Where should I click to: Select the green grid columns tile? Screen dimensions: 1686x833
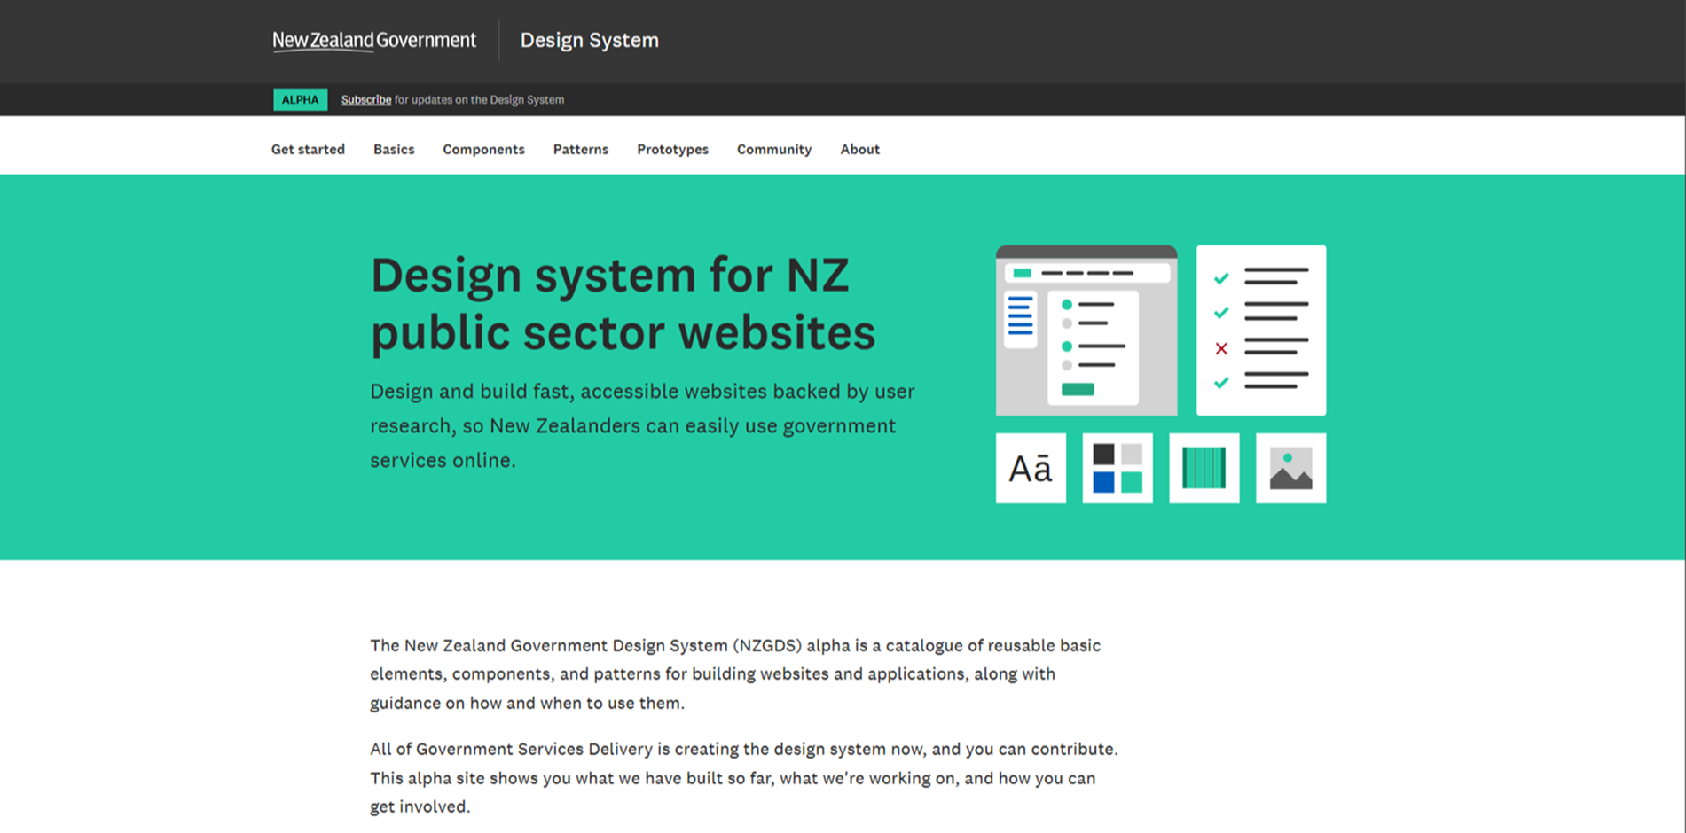(x=1204, y=468)
